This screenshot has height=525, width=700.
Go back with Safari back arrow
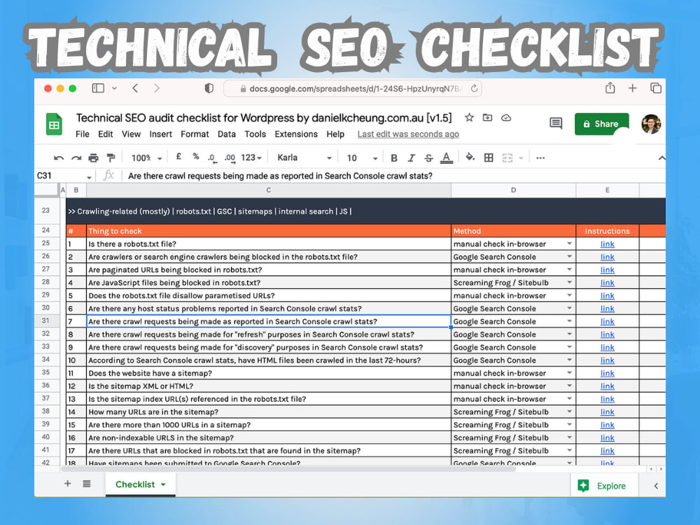click(135, 88)
